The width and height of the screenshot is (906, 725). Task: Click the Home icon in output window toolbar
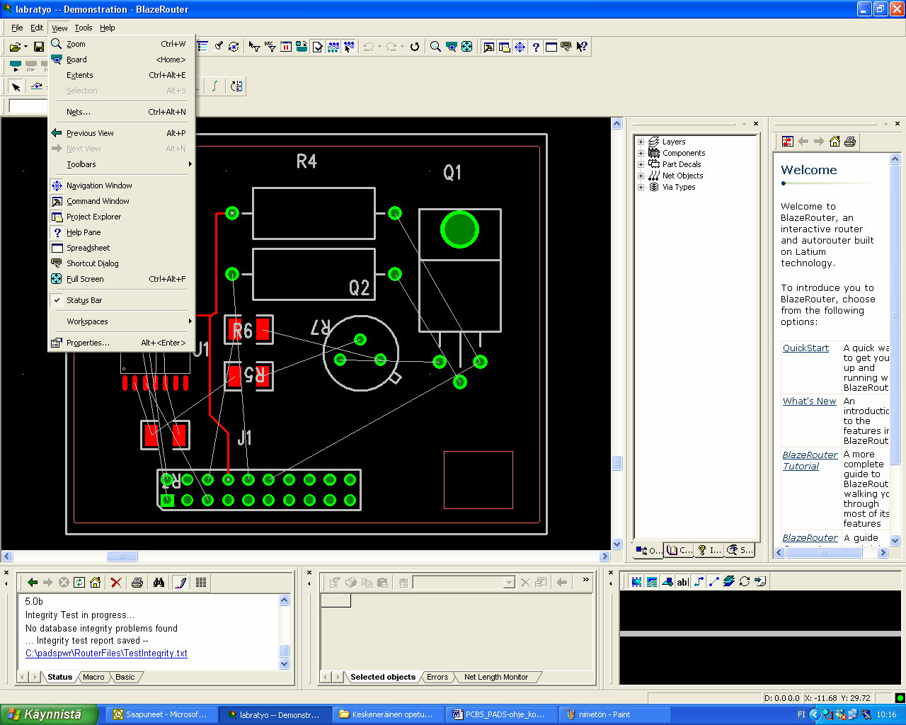[x=95, y=582]
